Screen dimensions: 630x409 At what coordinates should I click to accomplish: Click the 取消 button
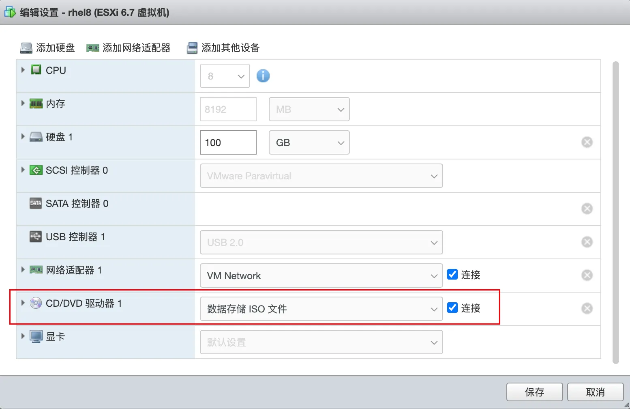tap(595, 392)
